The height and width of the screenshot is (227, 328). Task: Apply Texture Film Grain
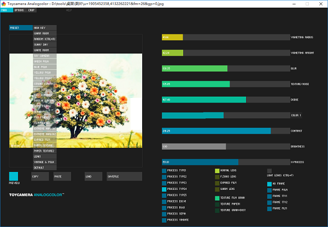(216, 198)
